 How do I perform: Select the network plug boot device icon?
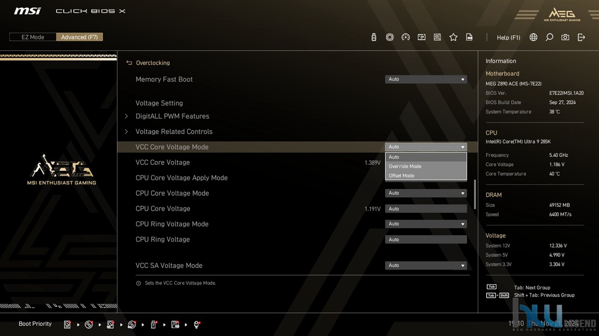pos(197,324)
